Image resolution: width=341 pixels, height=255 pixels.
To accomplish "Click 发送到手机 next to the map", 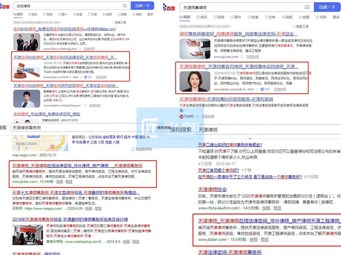I will 142,149.
